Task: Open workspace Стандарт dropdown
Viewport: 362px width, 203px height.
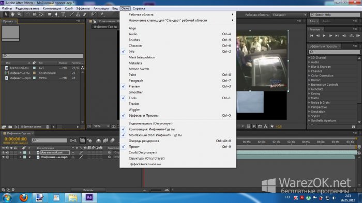Action: coord(290,15)
